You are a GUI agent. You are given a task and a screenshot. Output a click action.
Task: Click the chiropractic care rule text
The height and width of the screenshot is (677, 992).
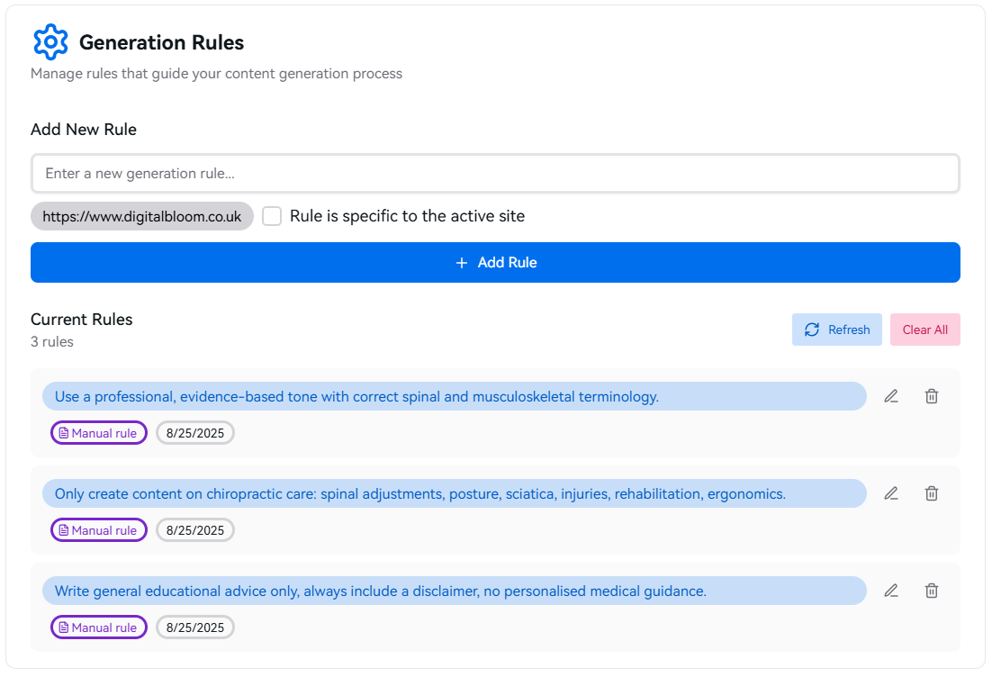[x=419, y=493]
